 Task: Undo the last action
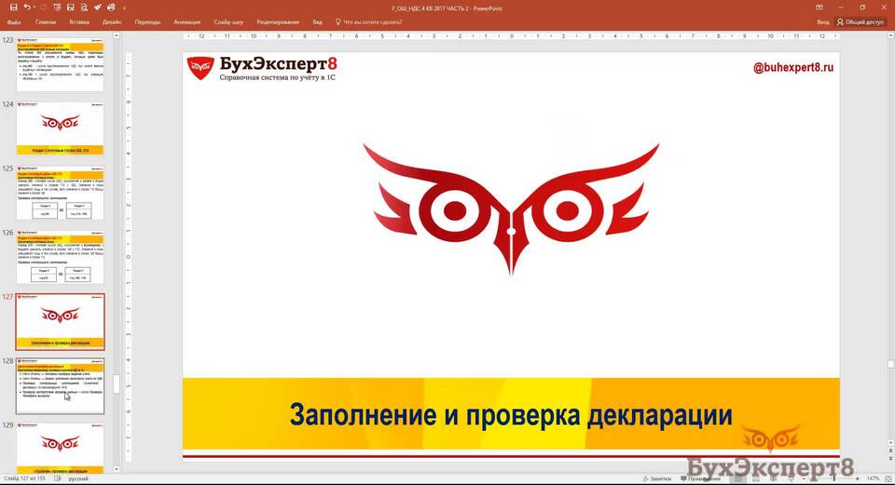[x=27, y=7]
